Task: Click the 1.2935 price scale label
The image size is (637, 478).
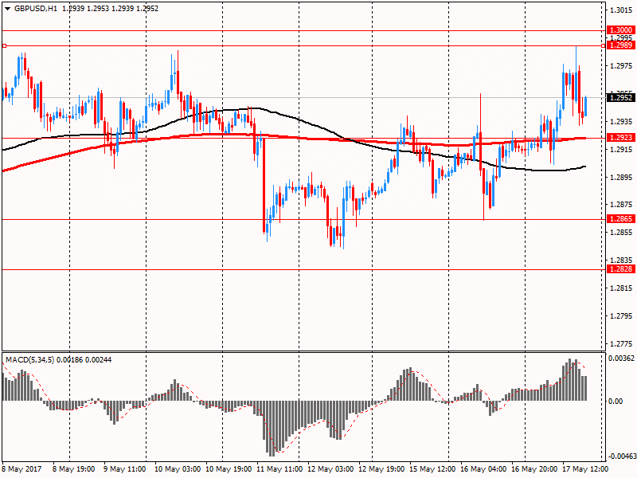Action: pyautogui.click(x=621, y=122)
